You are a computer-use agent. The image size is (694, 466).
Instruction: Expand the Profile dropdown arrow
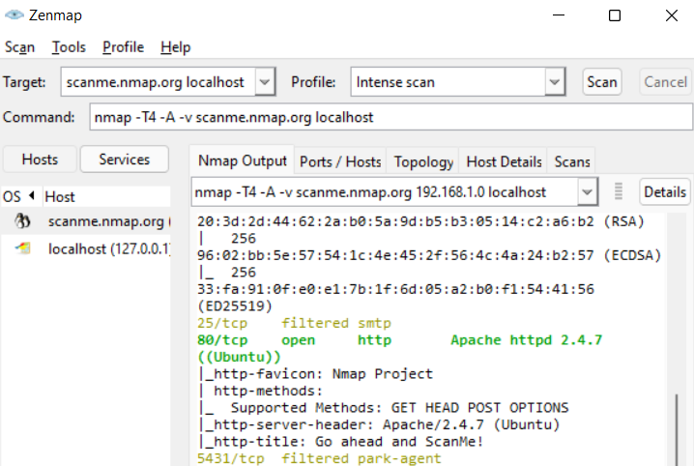click(555, 81)
